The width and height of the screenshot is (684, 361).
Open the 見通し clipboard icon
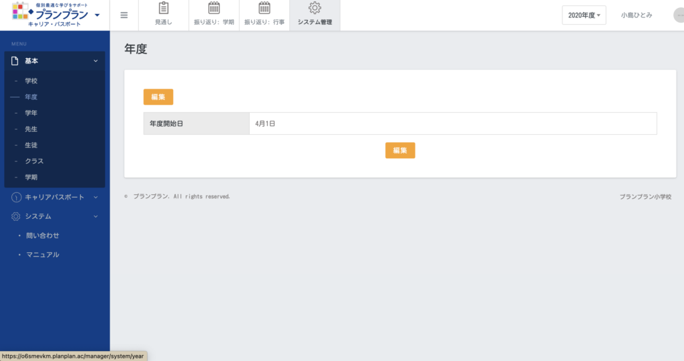[x=164, y=8]
